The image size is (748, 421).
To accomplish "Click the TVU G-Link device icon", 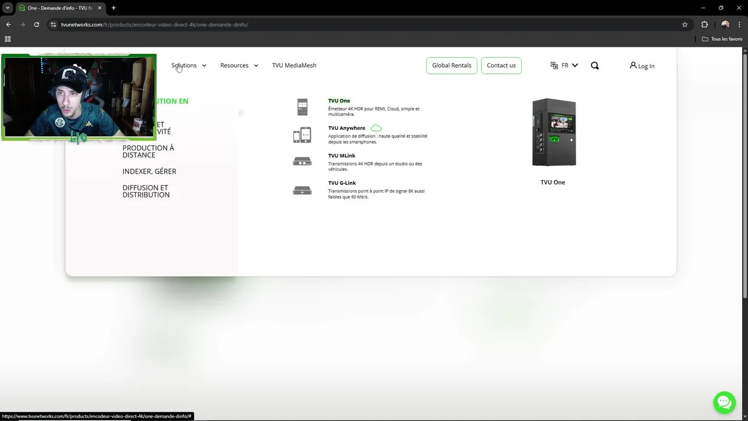I will [x=302, y=190].
